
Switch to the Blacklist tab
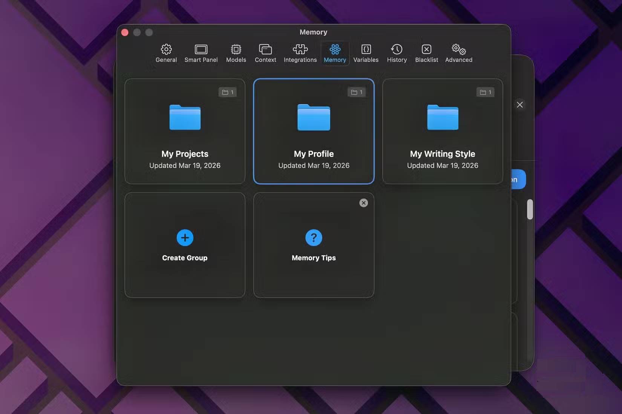[426, 53]
